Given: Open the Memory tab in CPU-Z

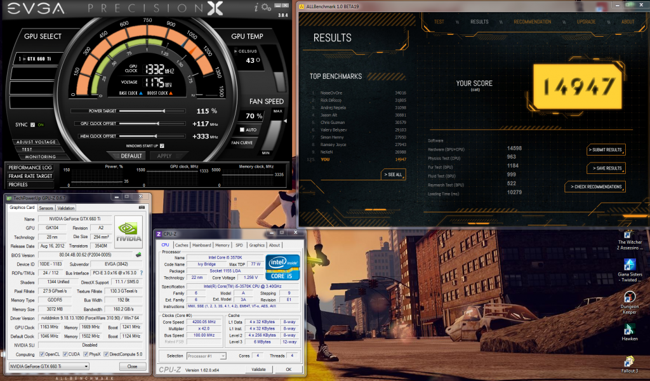Looking at the screenshot, I should pyautogui.click(x=222, y=246).
